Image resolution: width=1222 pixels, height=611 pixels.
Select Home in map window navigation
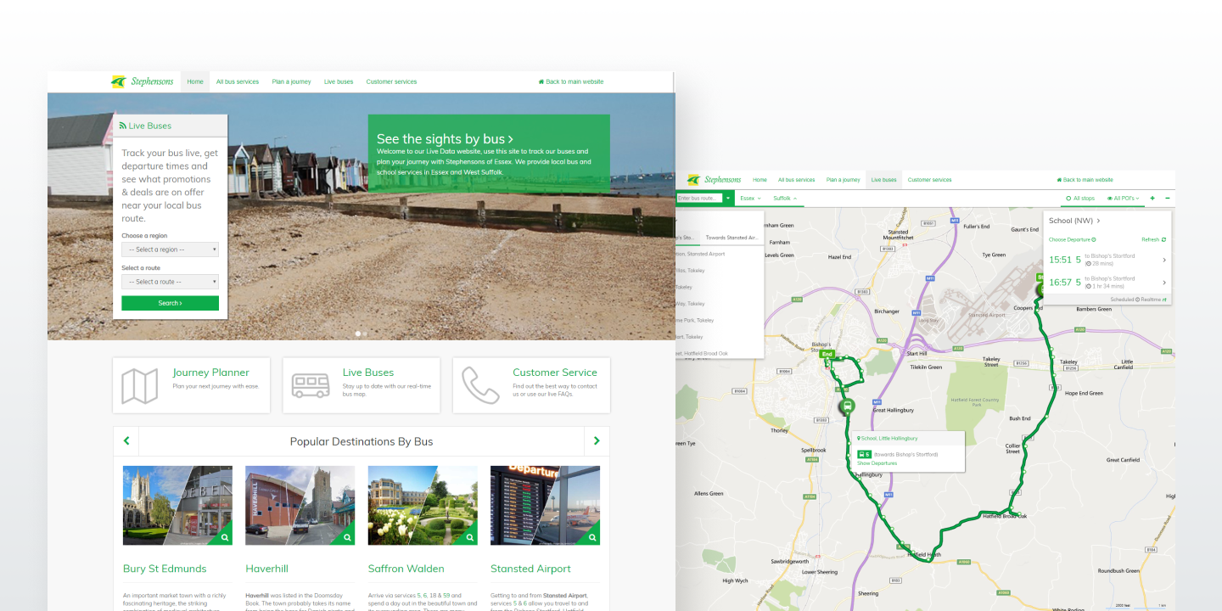click(760, 180)
